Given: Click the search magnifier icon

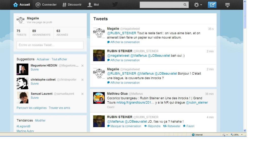Looking at the screenshot, I should click(x=185, y=5).
